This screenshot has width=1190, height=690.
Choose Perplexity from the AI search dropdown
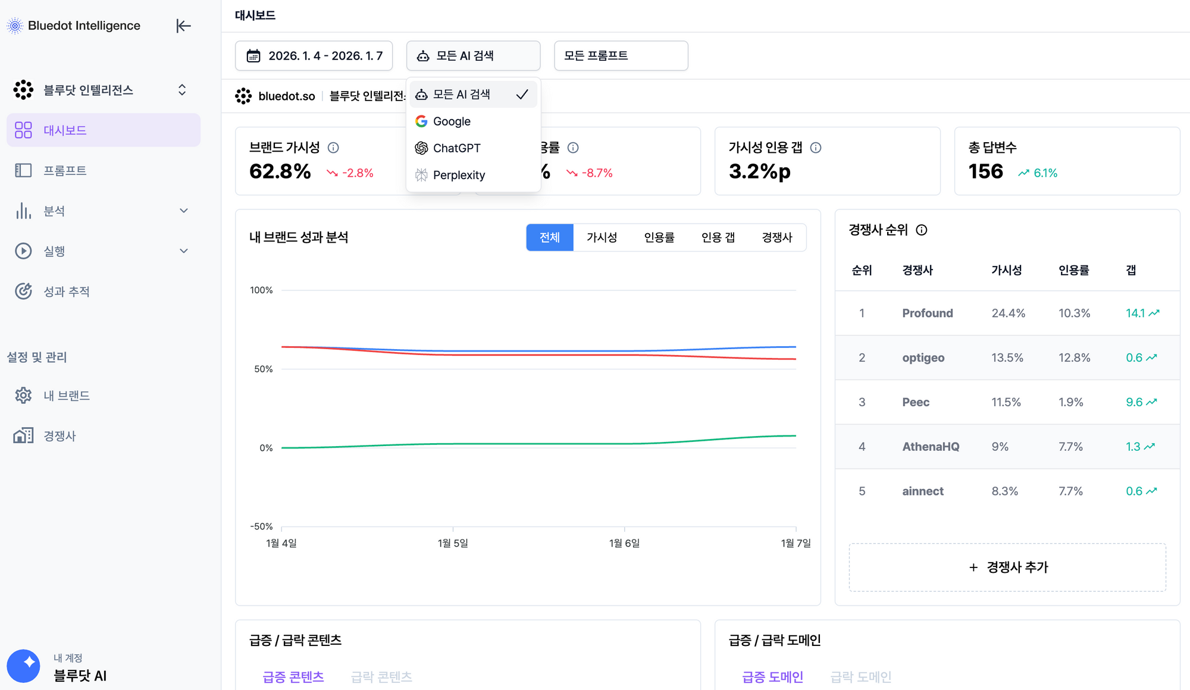click(459, 175)
